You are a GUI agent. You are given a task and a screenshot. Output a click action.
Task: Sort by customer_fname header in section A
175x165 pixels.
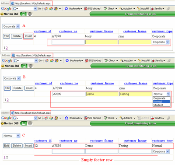[x=101, y=31]
